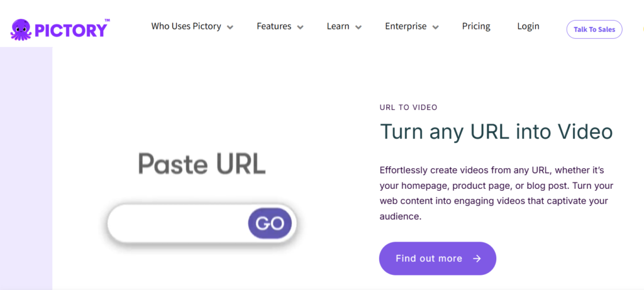This screenshot has height=290, width=644.
Task: Open the Enterprise menu label
Action: (406, 26)
